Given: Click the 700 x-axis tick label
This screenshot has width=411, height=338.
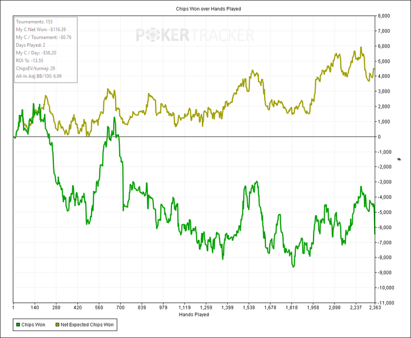Looking at the screenshot, I should click(x=120, y=308).
